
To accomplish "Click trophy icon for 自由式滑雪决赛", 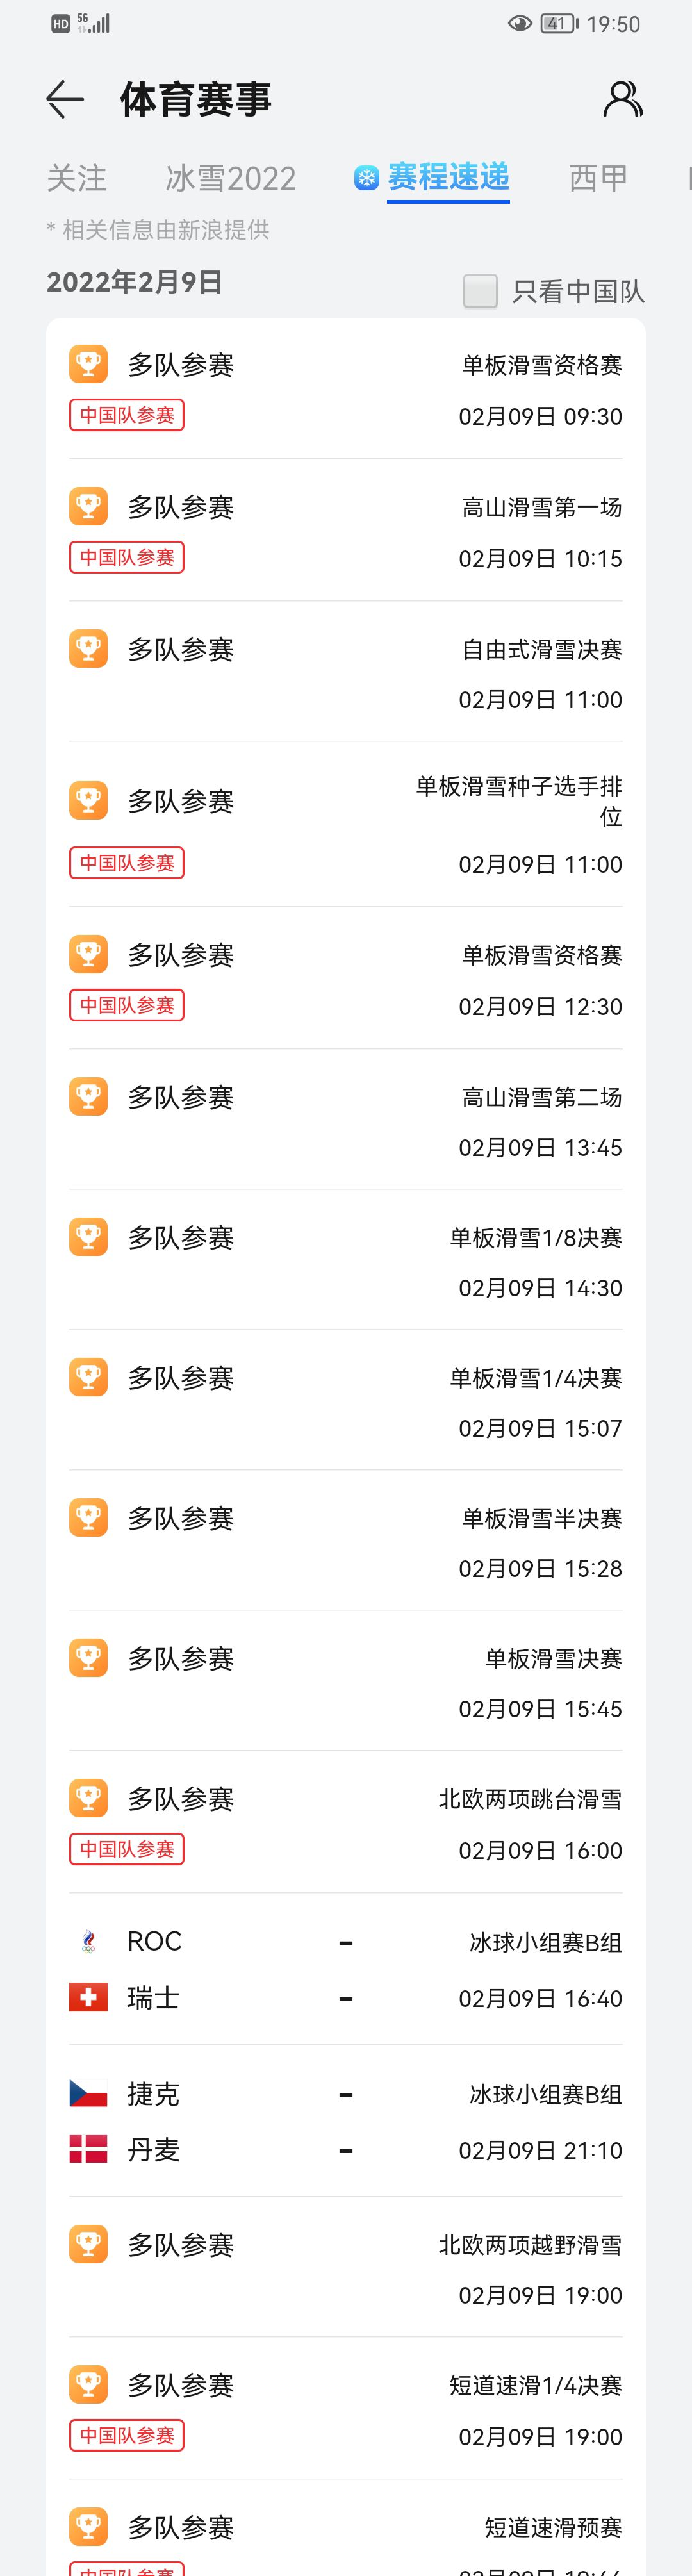I will tap(88, 649).
